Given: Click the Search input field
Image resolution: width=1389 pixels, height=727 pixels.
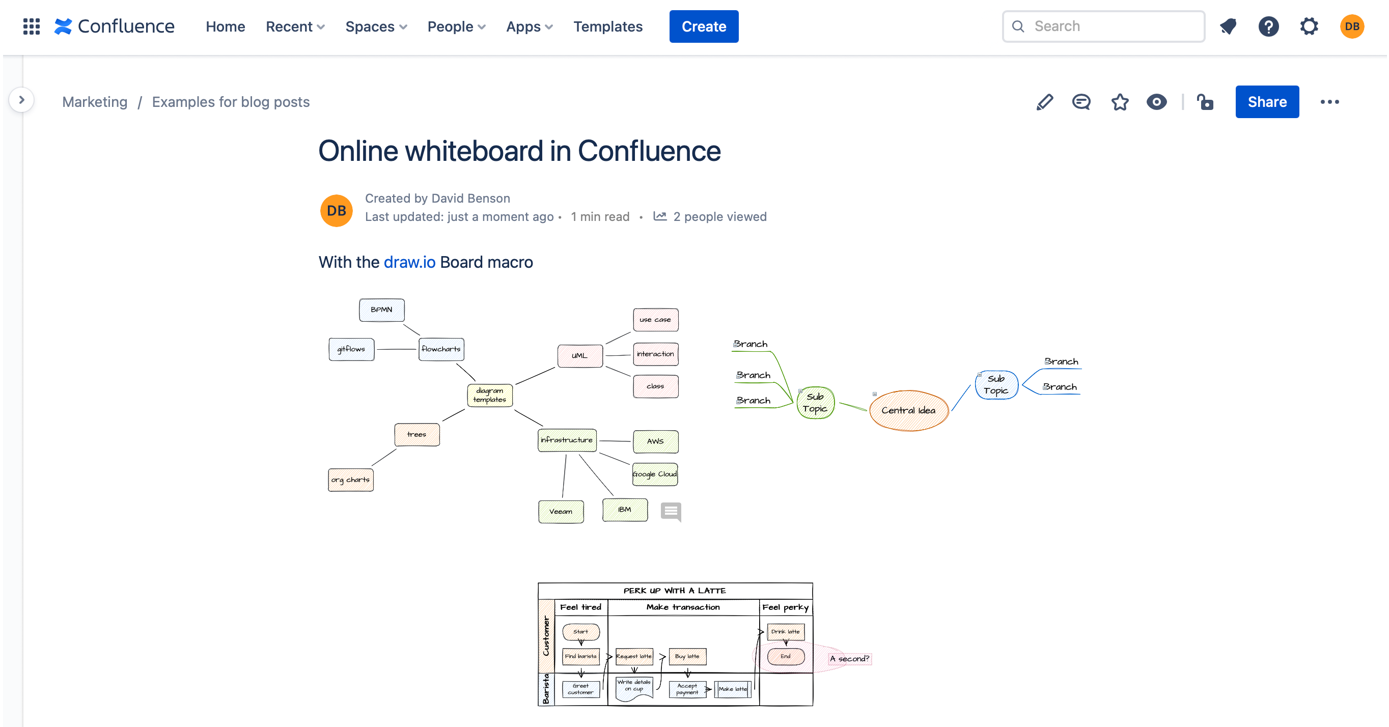Looking at the screenshot, I should (x=1103, y=26).
